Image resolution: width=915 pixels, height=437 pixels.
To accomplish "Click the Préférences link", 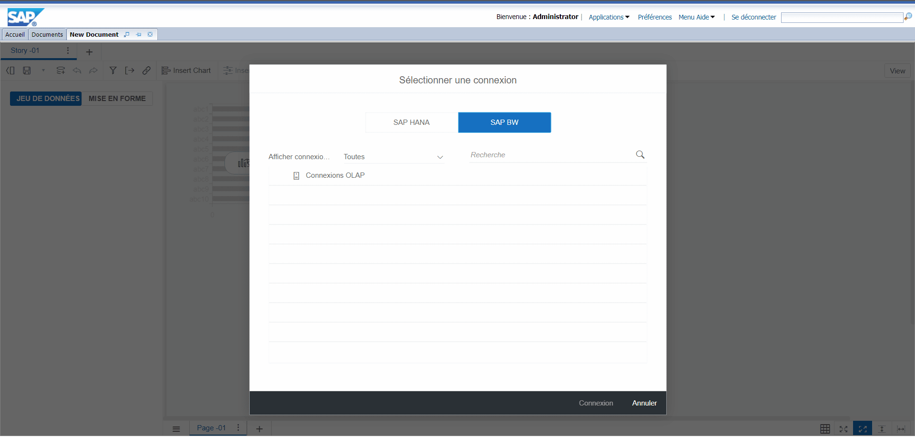I will 655,17.
